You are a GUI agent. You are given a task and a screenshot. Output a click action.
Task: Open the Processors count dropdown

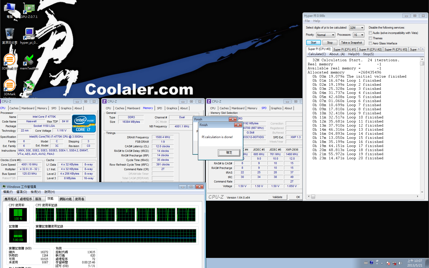coord(359,35)
